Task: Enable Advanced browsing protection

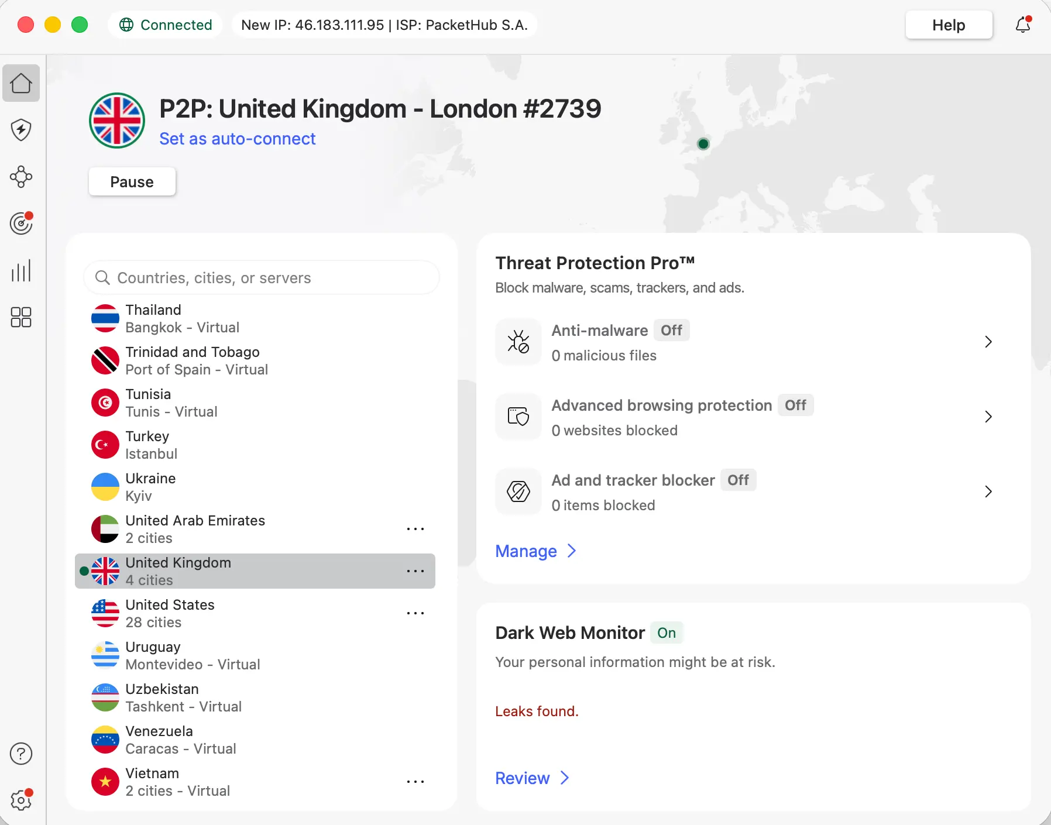Action: click(x=795, y=405)
